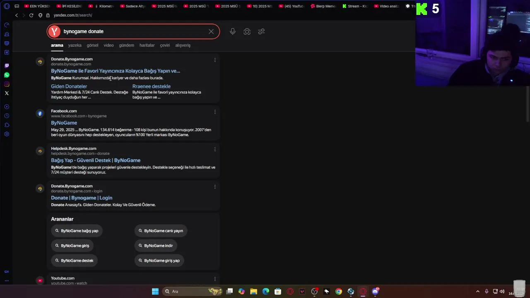
Task: Switch to the haritalar tab
Action: [147, 45]
